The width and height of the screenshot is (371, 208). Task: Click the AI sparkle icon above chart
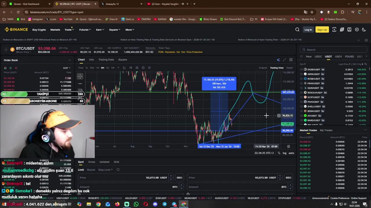click(x=278, y=60)
